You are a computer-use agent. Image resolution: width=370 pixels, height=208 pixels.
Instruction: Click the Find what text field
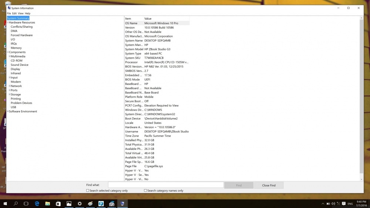(166, 185)
